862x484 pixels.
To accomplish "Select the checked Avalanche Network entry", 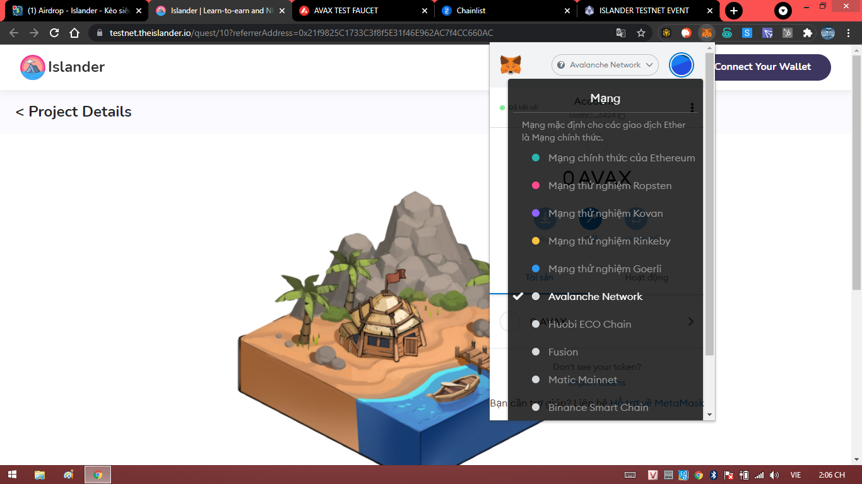I will pyautogui.click(x=605, y=297).
